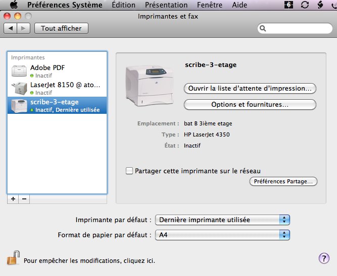Open help with the question mark button
337x276 pixels.
[x=324, y=258]
